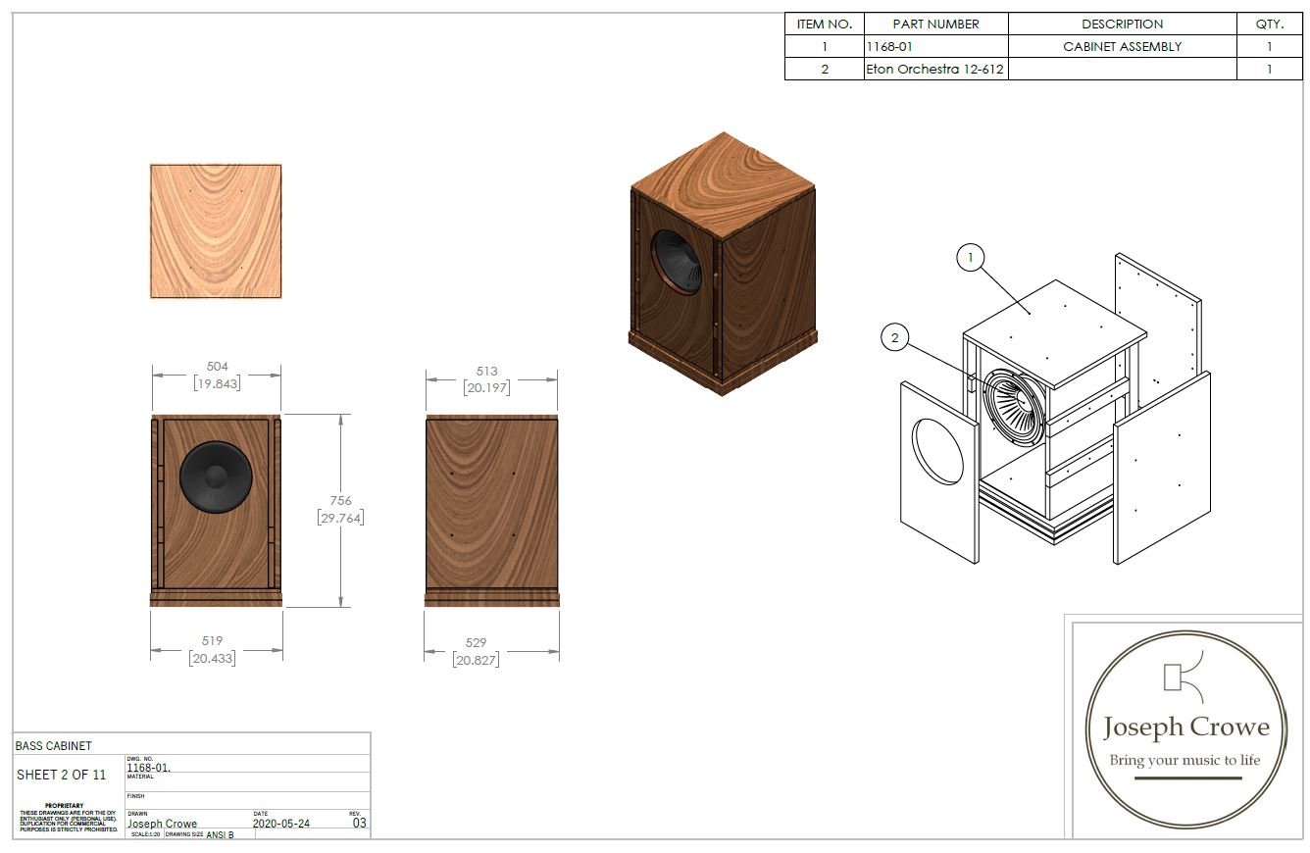Image resolution: width=1310 pixels, height=853 pixels.
Task: Click the PART NUMBER column header
Action: pos(935,24)
